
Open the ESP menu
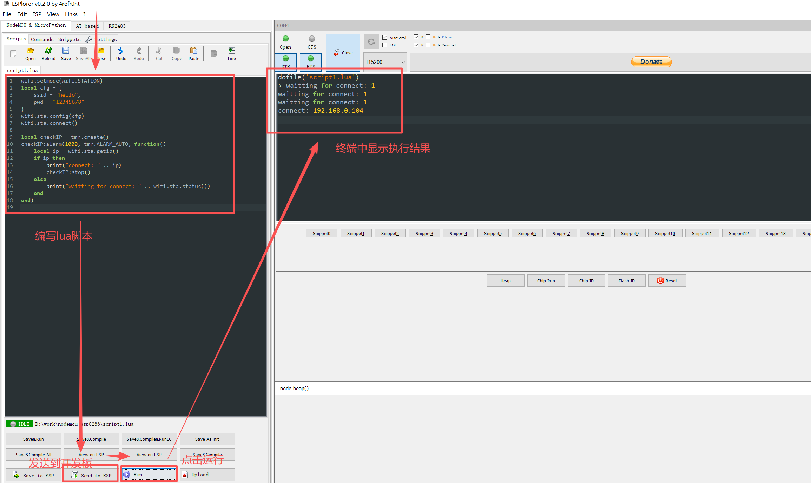[37, 14]
